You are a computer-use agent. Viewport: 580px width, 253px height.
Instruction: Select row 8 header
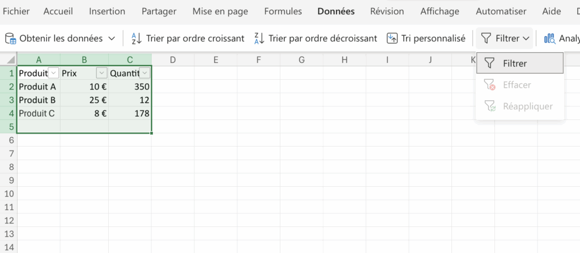pyautogui.click(x=8, y=167)
